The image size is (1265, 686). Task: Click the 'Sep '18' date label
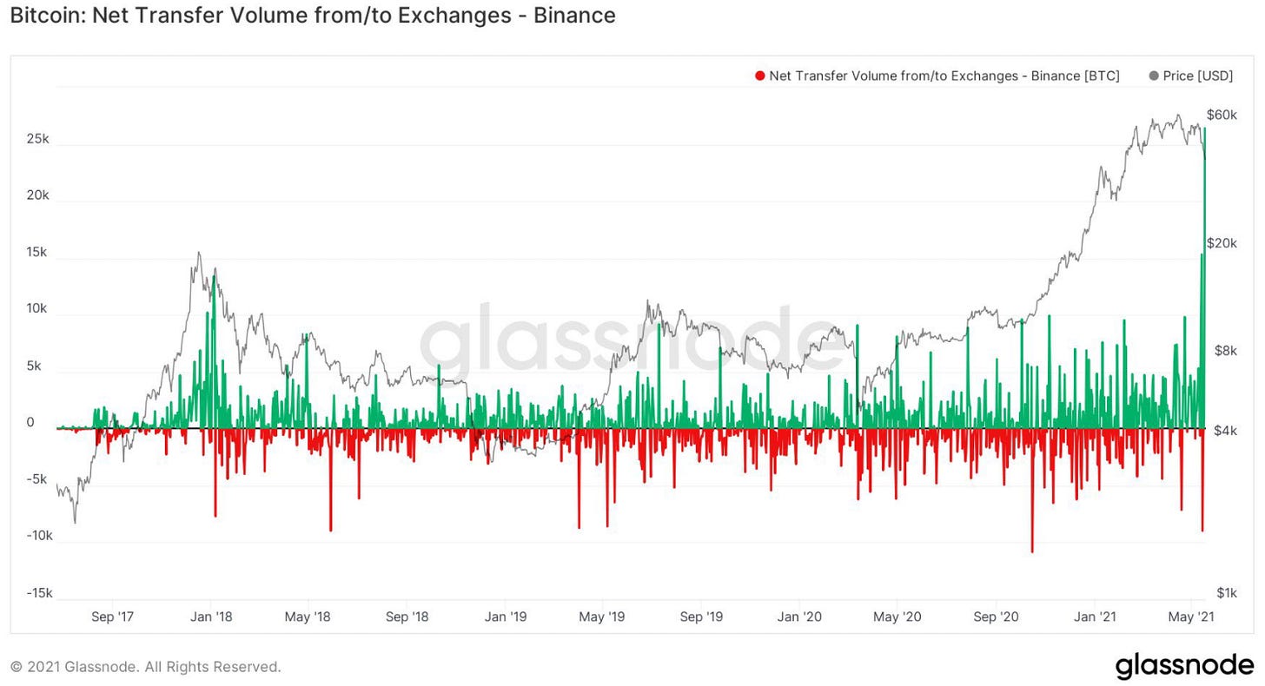(x=407, y=617)
